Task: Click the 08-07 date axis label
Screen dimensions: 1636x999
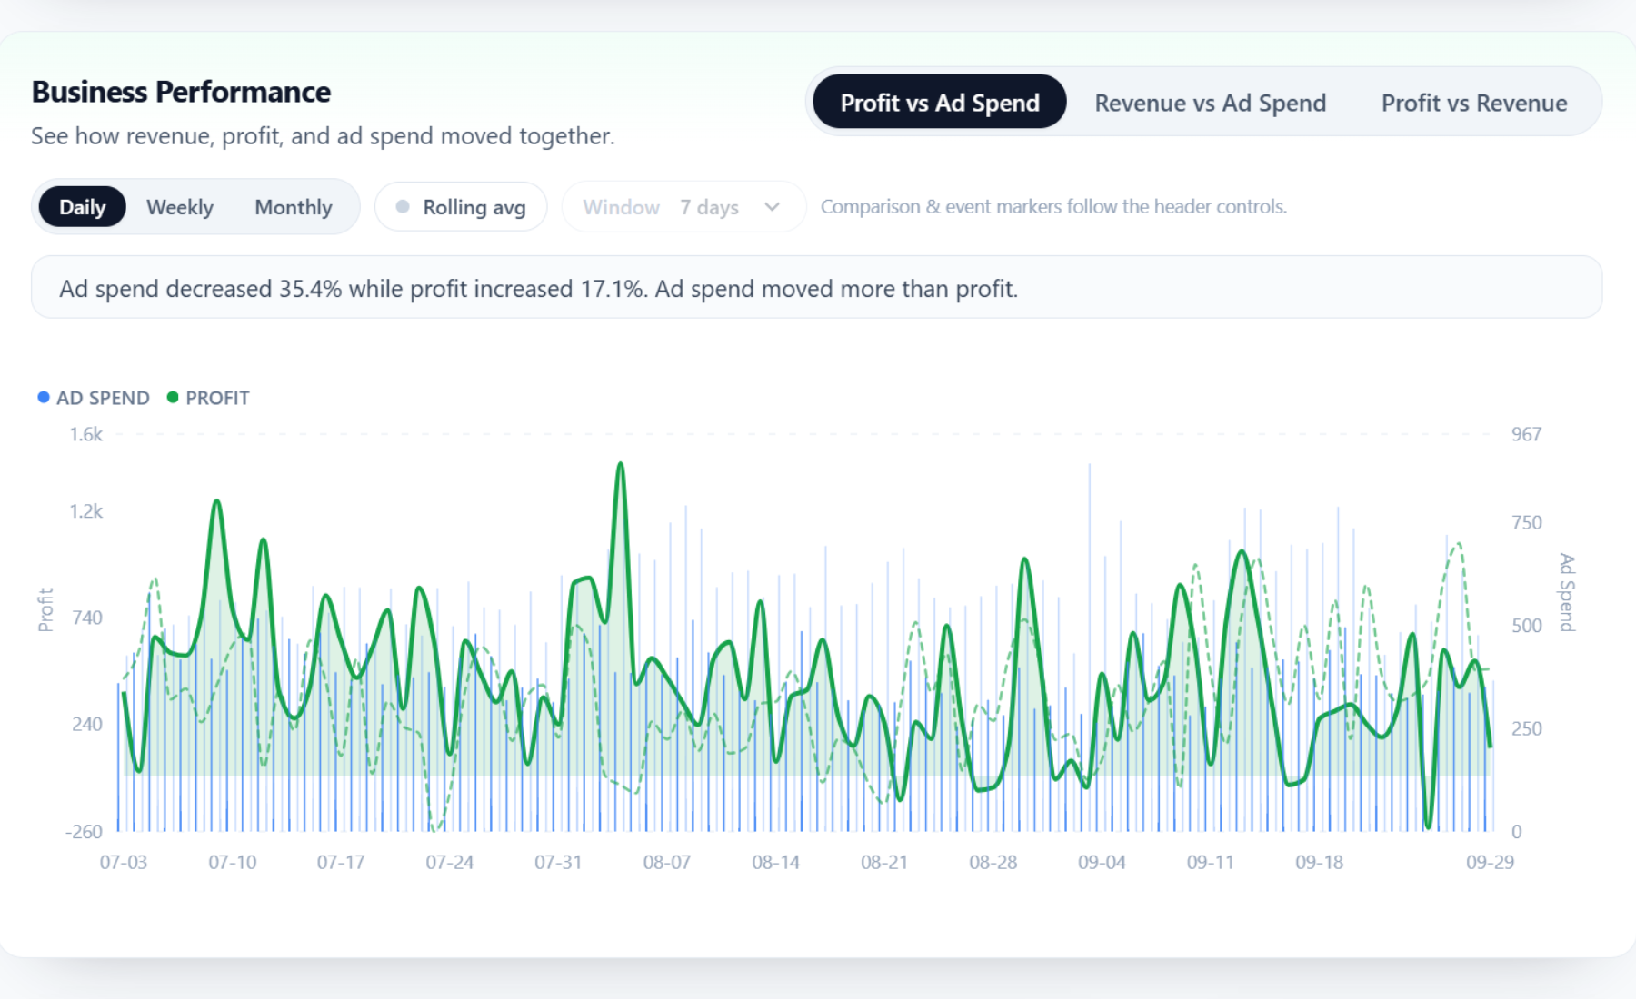Action: (x=667, y=862)
